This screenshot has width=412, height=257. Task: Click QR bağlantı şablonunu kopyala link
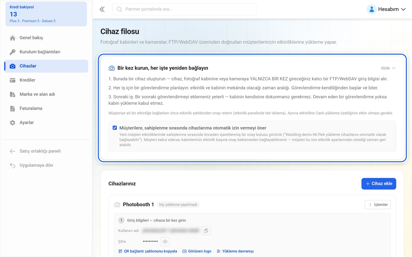point(148,251)
